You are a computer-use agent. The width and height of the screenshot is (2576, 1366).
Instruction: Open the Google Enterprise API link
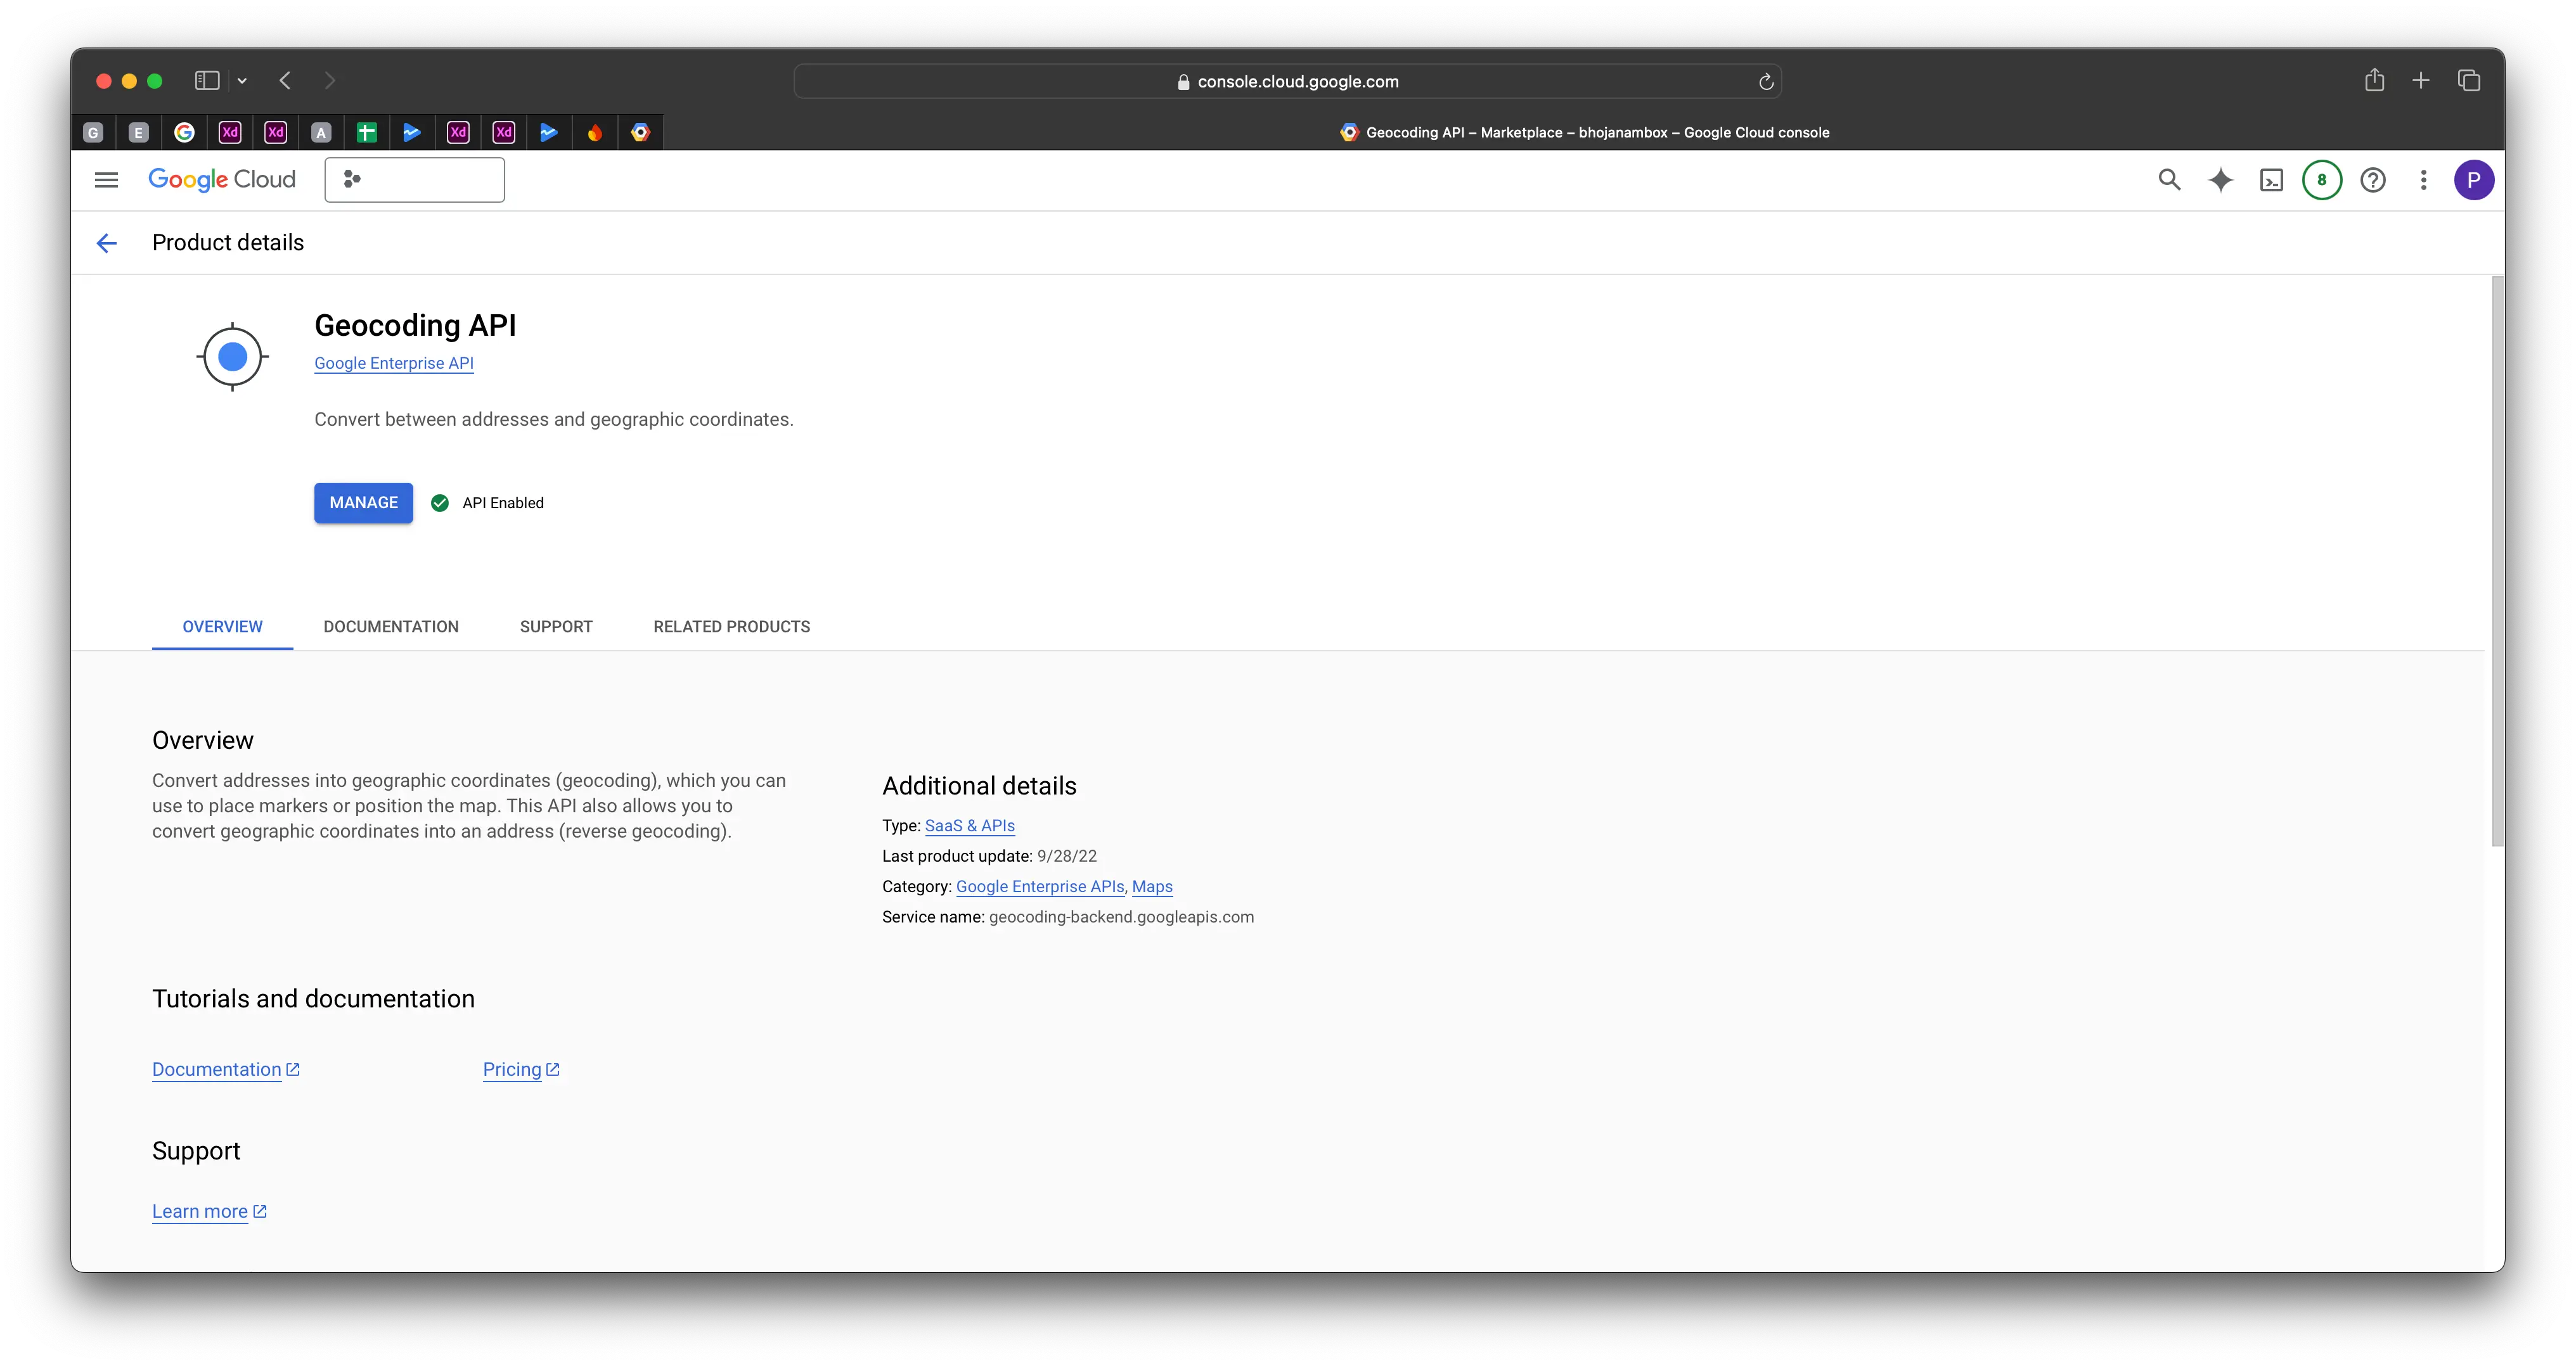394,363
